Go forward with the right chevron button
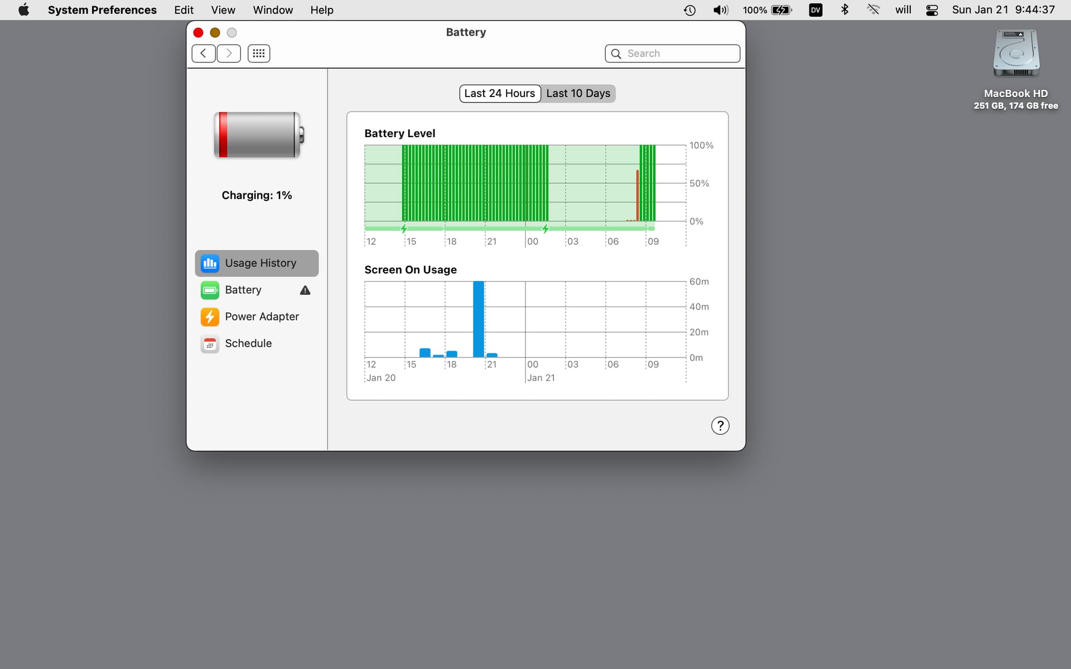Image resolution: width=1071 pixels, height=669 pixels. (229, 54)
